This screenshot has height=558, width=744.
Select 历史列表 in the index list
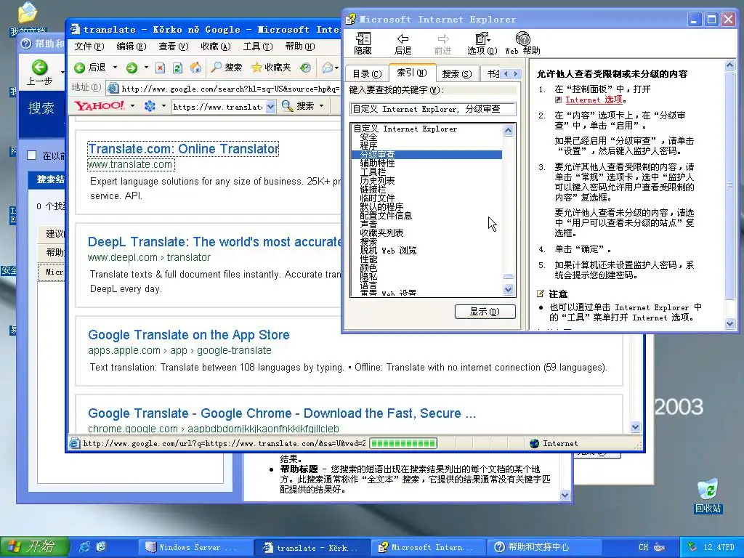(378, 181)
